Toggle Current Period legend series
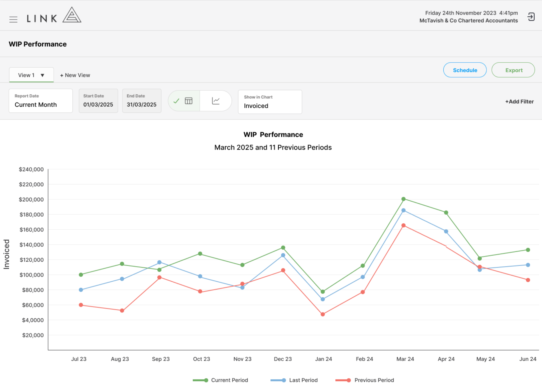542x386 pixels. 220,380
